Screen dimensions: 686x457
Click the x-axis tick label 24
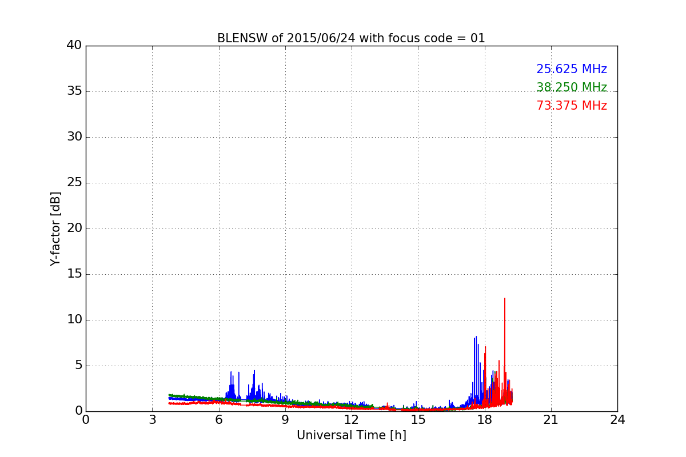pyautogui.click(x=617, y=420)
